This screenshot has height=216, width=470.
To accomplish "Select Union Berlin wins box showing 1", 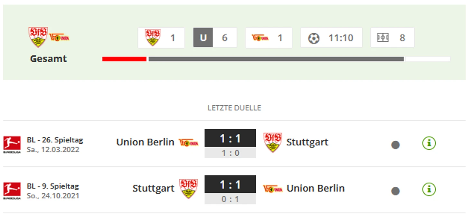I will pyautogui.click(x=268, y=38).
